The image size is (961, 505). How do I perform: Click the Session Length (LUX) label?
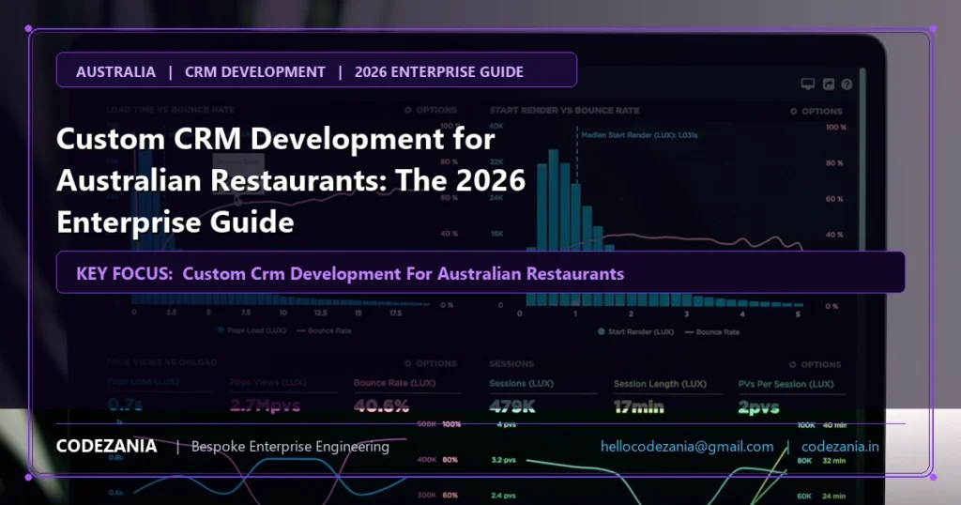pyautogui.click(x=660, y=384)
